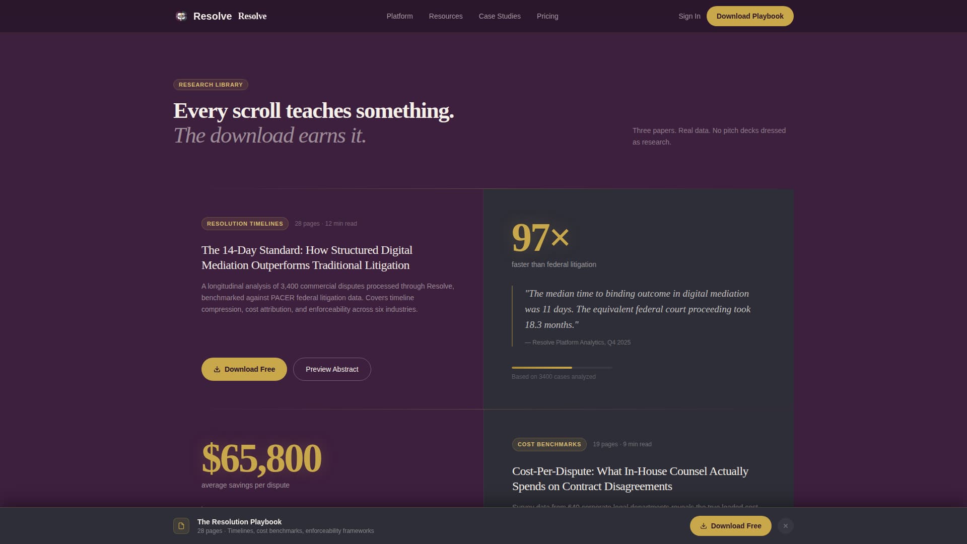Image resolution: width=967 pixels, height=544 pixels.
Task: Click the Preview Abstract button
Action: pyautogui.click(x=332, y=369)
